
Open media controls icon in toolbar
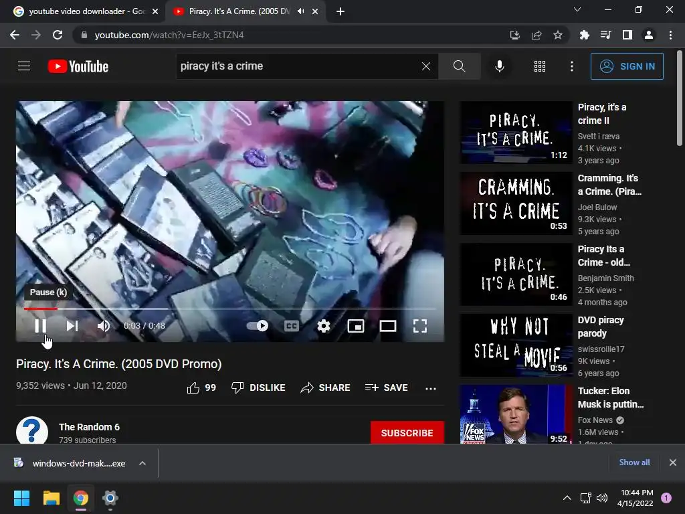click(x=605, y=35)
